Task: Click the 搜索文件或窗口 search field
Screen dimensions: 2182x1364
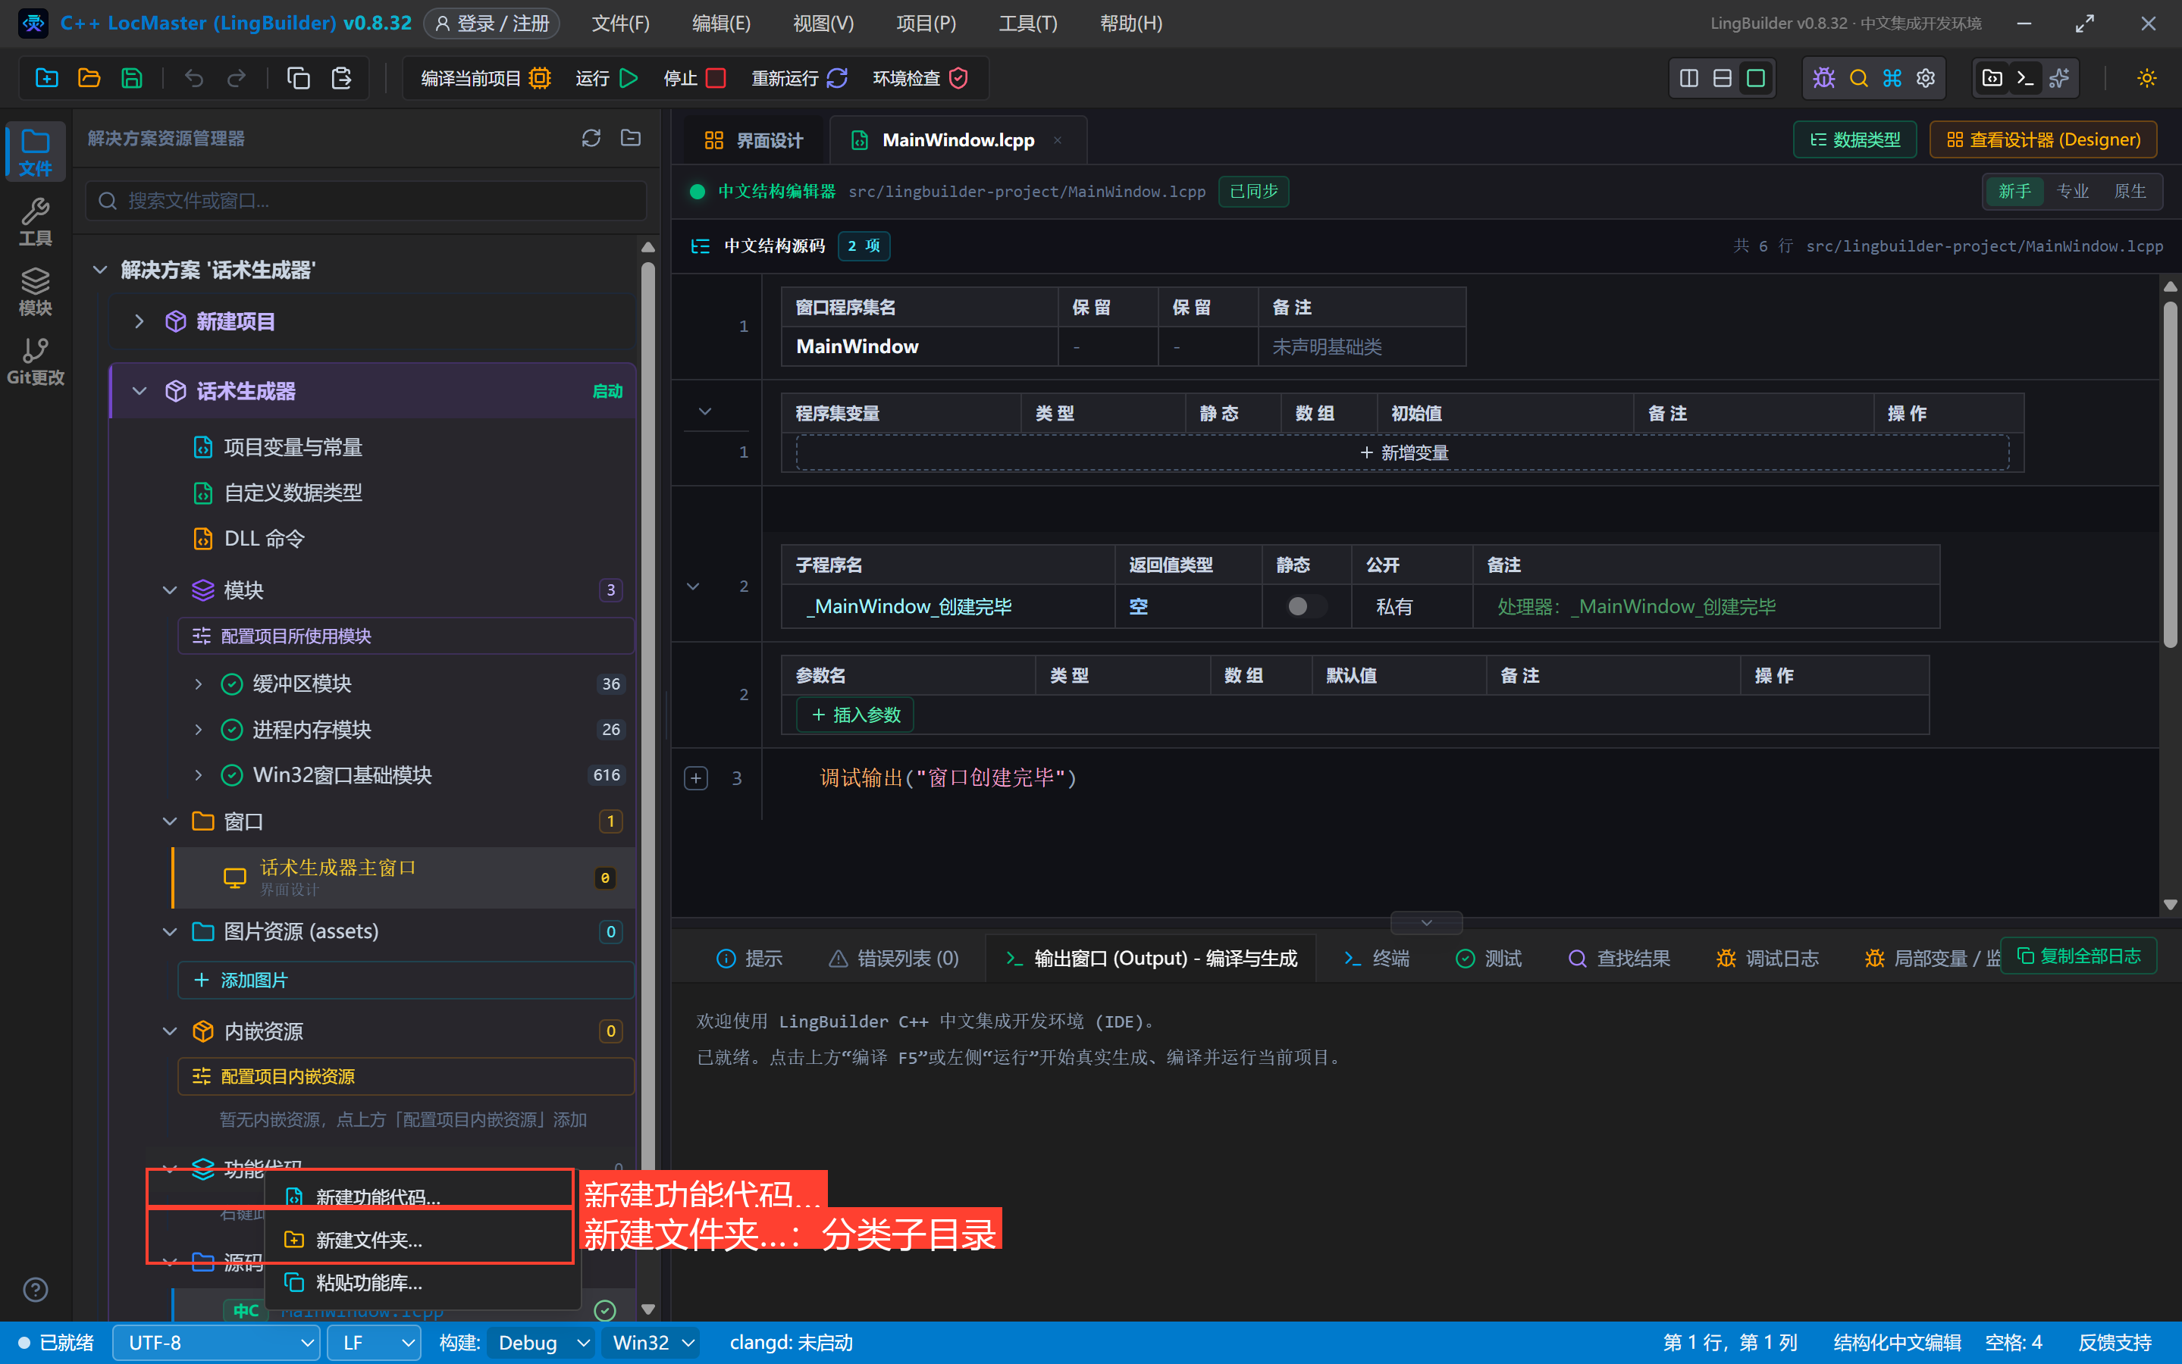Action: click(366, 200)
